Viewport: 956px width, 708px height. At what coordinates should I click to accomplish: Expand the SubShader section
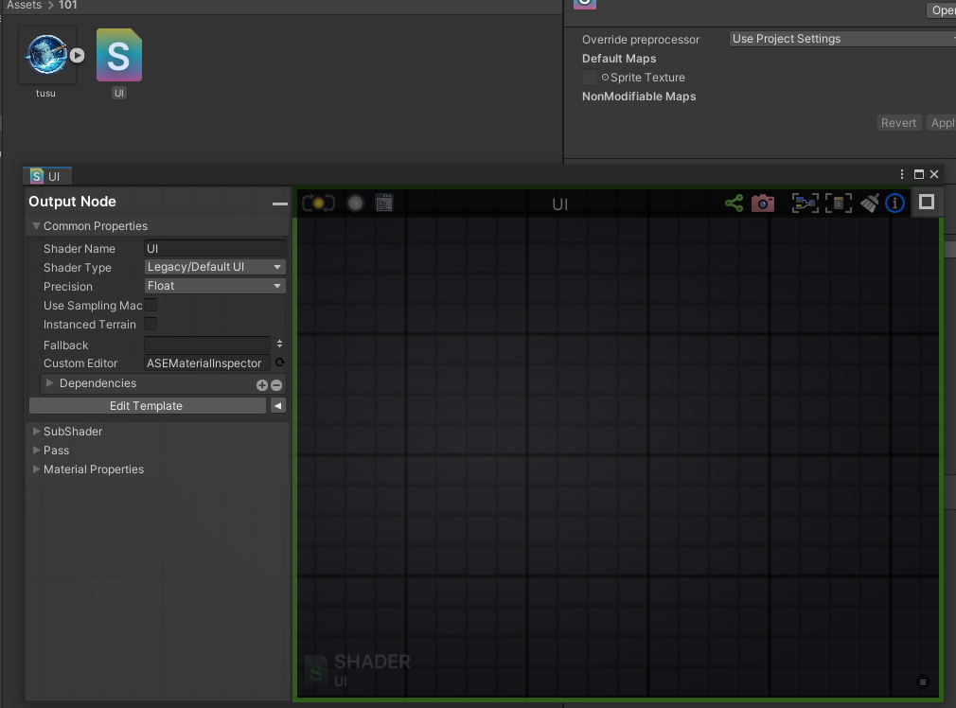click(37, 432)
